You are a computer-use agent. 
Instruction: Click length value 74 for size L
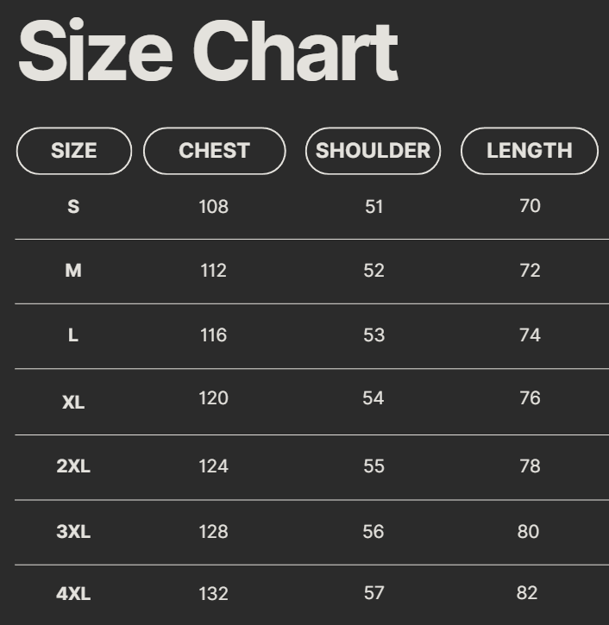[530, 335]
